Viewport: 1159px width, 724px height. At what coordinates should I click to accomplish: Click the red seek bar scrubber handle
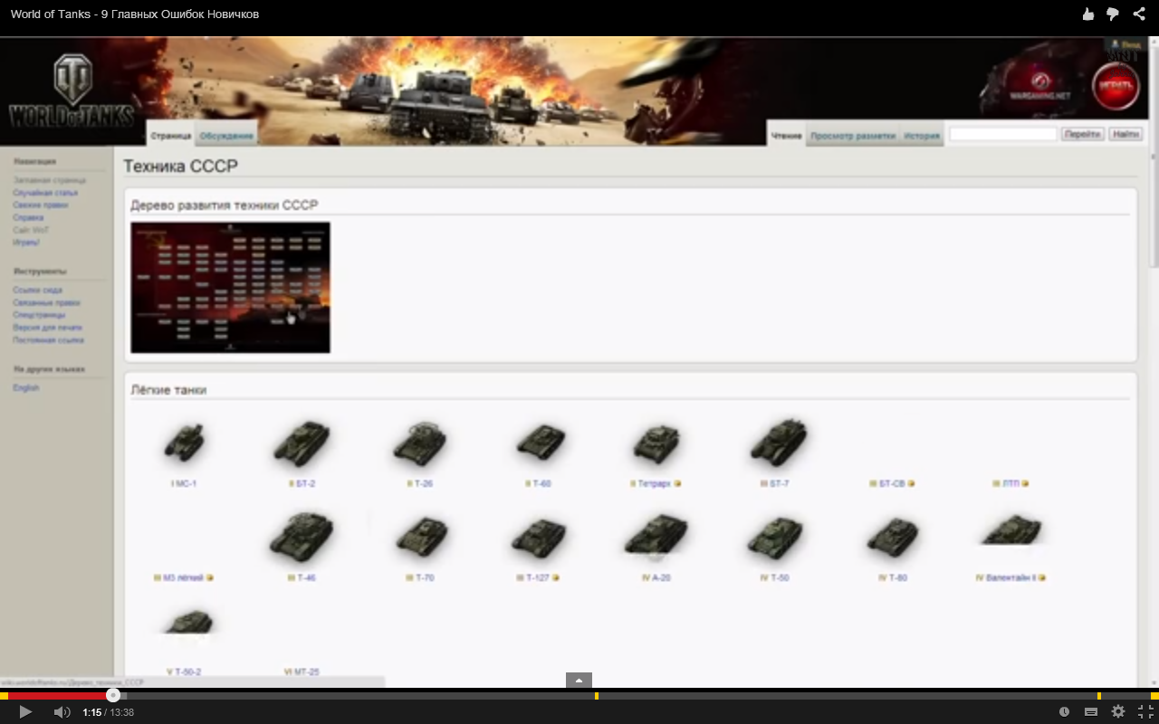click(112, 695)
